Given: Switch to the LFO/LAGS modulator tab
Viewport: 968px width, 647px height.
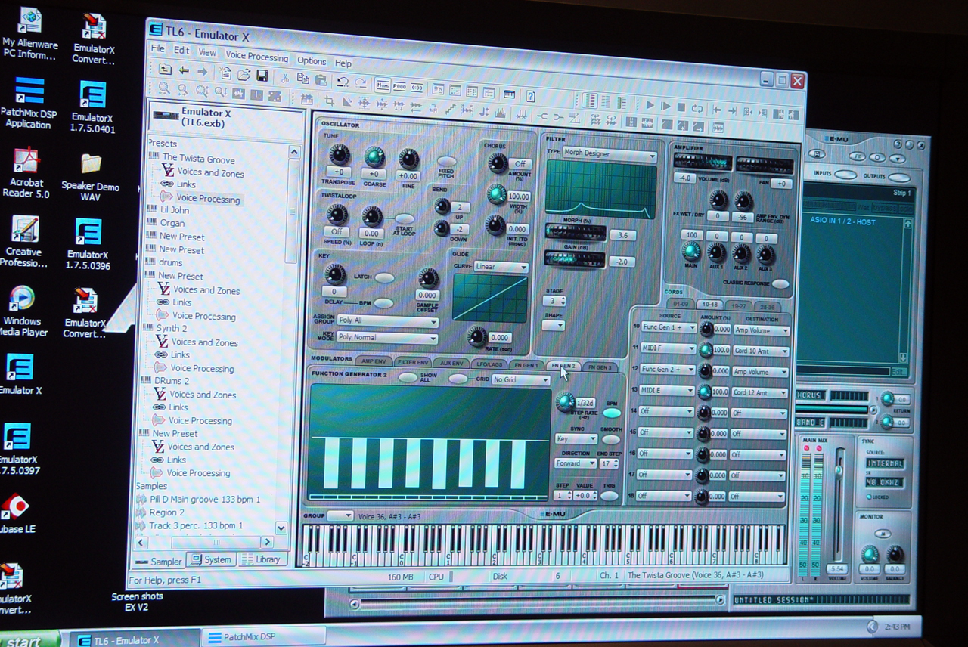Looking at the screenshot, I should pos(489,364).
